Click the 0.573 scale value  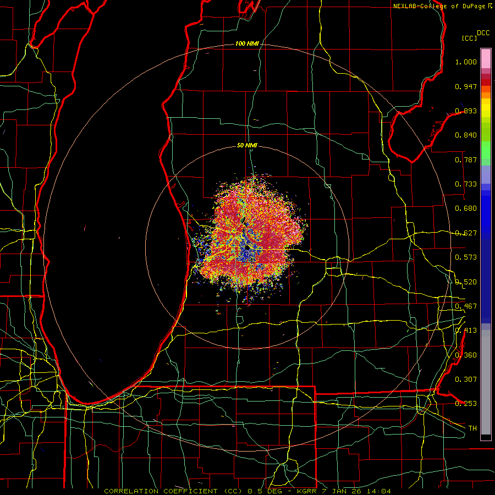click(x=466, y=257)
